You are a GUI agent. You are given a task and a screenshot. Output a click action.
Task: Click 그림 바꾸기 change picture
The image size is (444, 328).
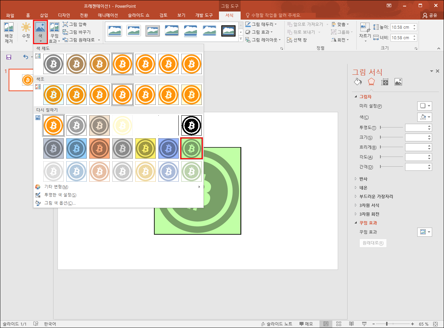(77, 32)
